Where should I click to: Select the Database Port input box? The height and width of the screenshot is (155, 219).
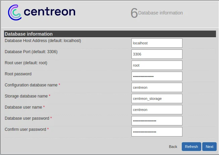pyautogui.click(x=157, y=54)
